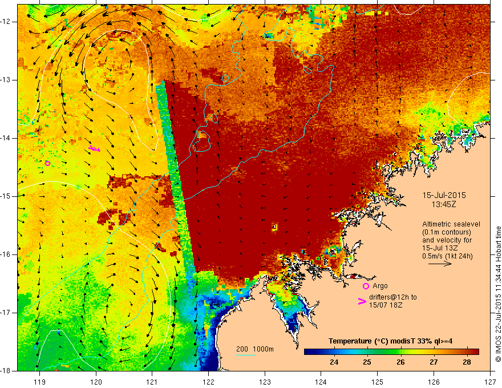Click longitude axis label 123
502x388 pixels.
coord(265,382)
